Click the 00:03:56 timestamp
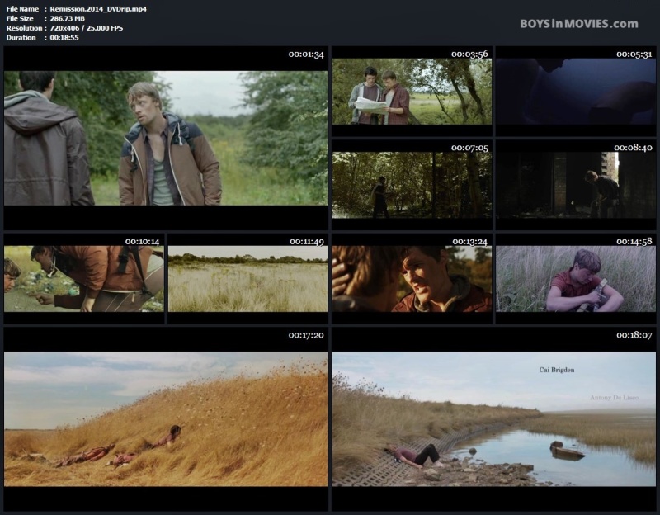Viewport: 660px width, 515px height. [x=469, y=54]
